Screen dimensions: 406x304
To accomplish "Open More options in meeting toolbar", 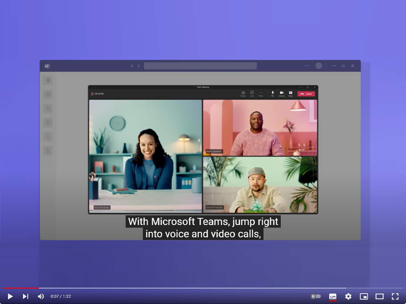I will (x=261, y=94).
